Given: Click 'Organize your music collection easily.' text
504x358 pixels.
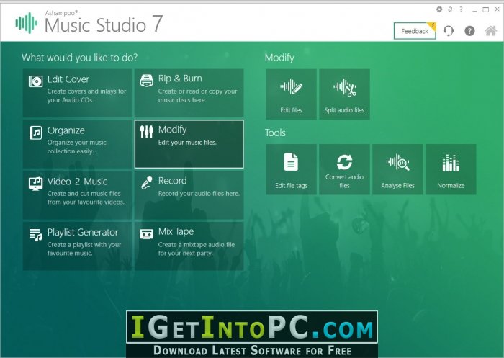Looking at the screenshot, I should coord(76,147).
